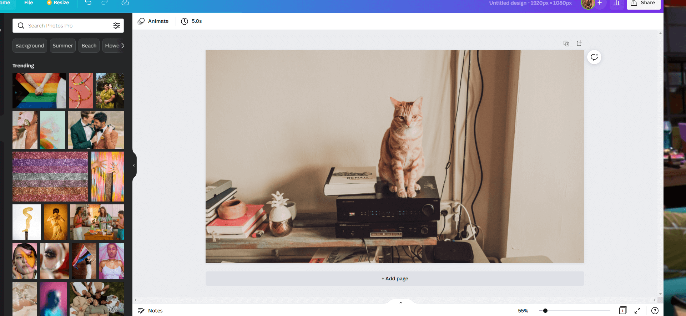Enter fullscreen present mode
This screenshot has height=316, width=686.
tap(637, 311)
